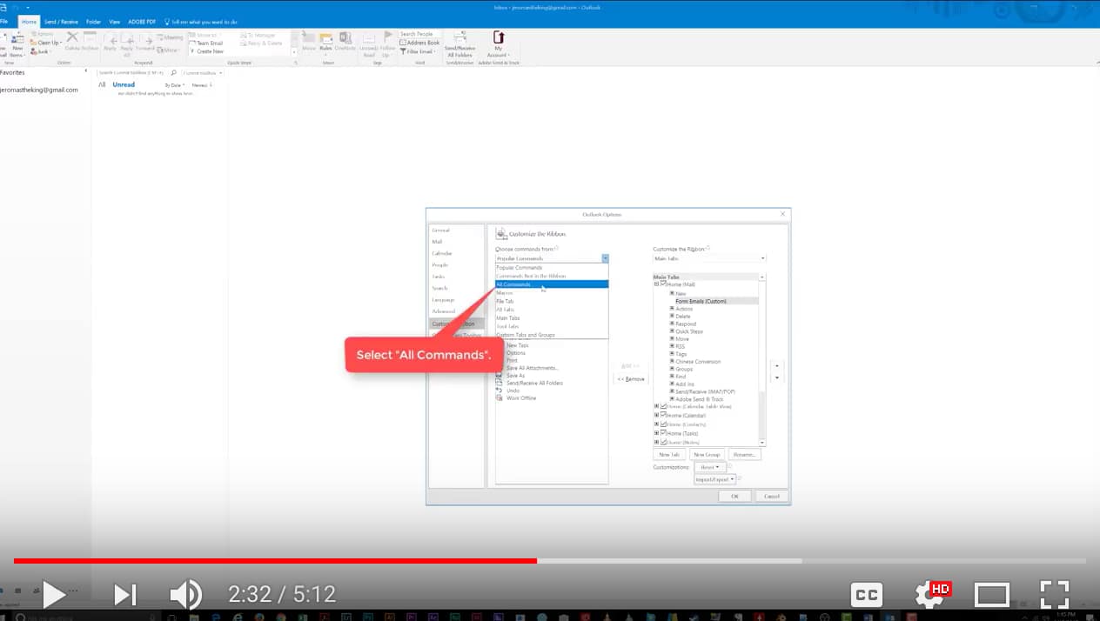1100x621 pixels.
Task: Expand the Home (Mail) tree node
Action: [655, 284]
